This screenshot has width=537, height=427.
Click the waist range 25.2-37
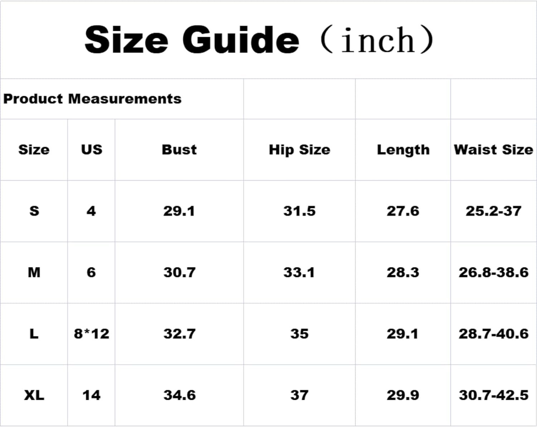point(494,211)
